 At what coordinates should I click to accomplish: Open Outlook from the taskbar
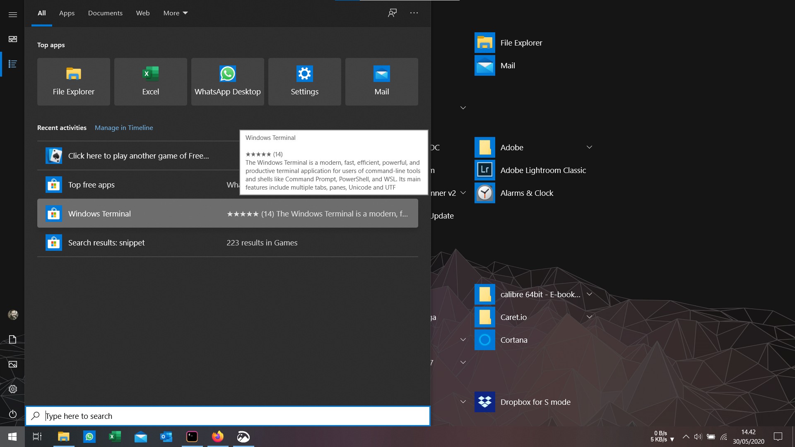pos(166,437)
